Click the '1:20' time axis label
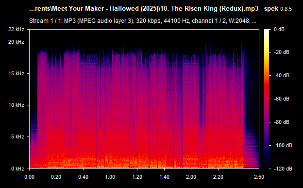Image resolution: width=303 pixels, height=188 pixels. [x=137, y=177]
